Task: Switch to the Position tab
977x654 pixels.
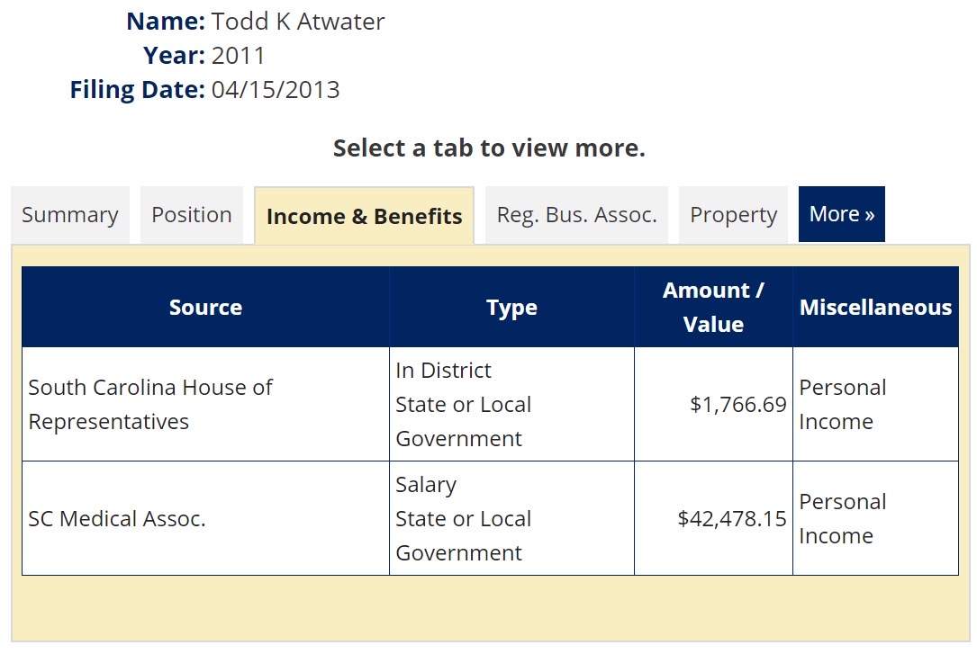Action: (192, 215)
